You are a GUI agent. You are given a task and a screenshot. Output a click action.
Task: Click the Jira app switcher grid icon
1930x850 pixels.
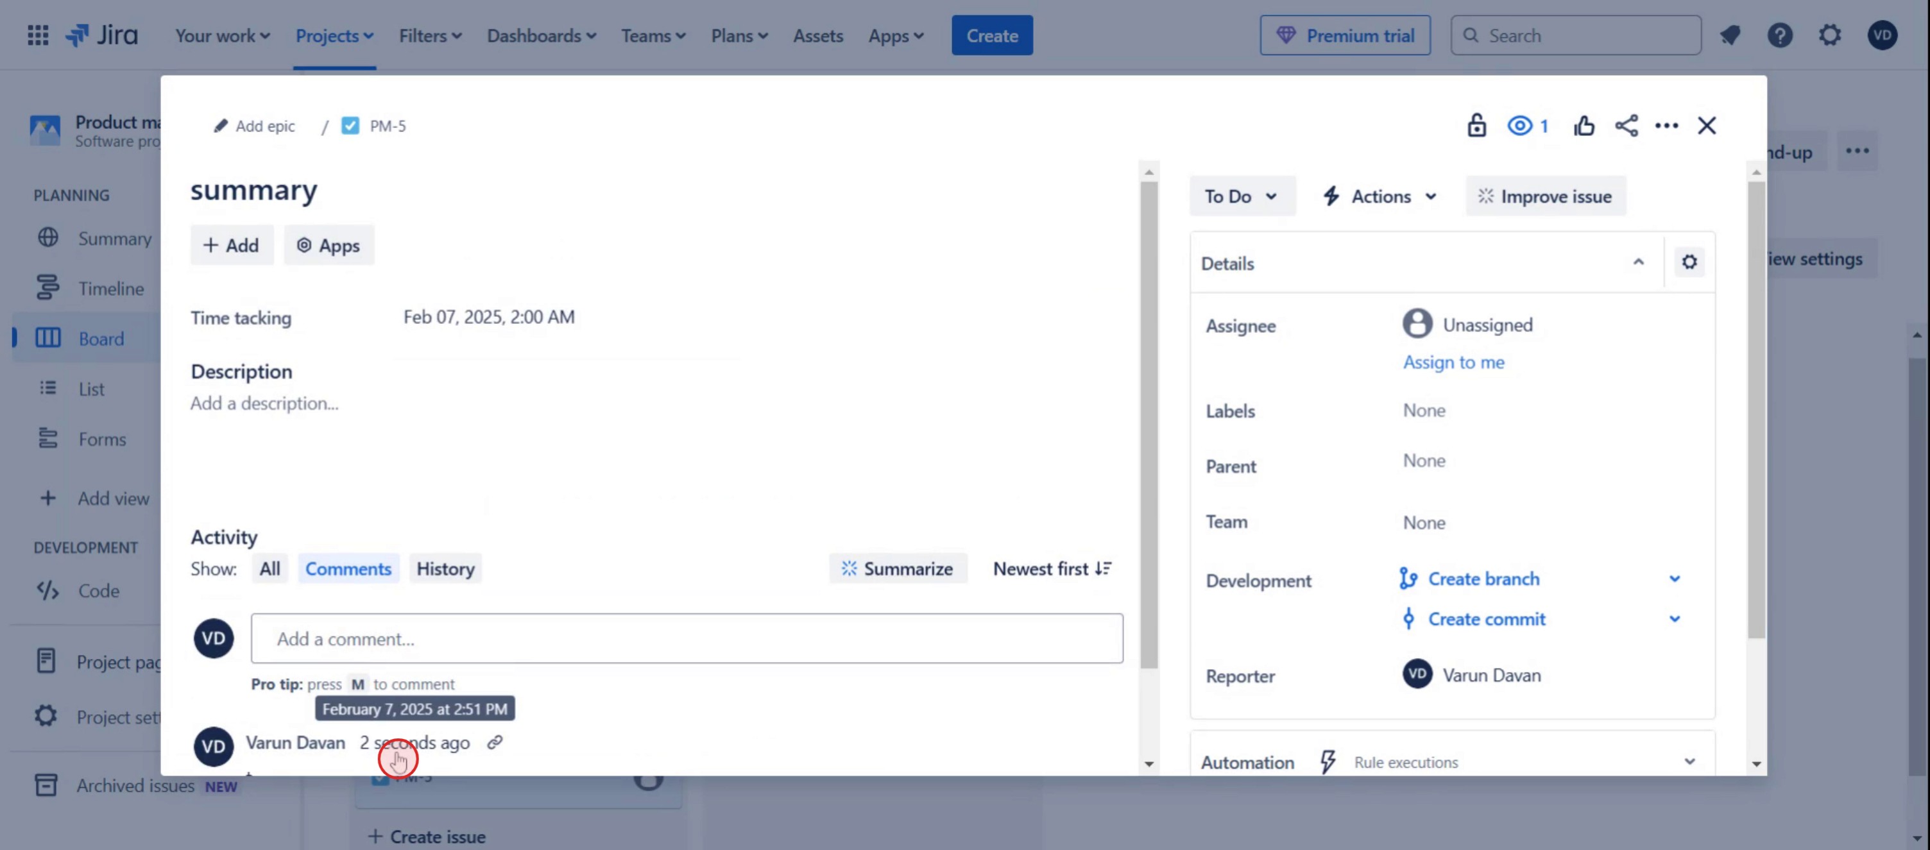pos(37,35)
